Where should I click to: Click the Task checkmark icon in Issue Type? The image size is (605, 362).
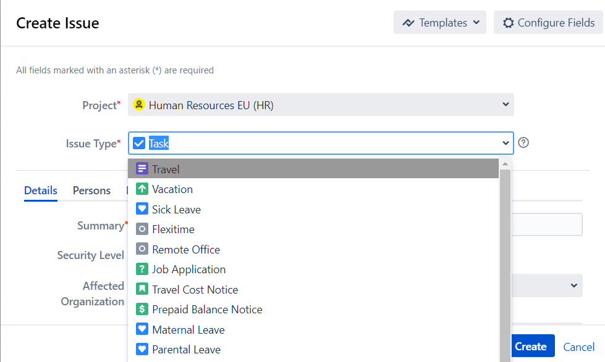139,143
